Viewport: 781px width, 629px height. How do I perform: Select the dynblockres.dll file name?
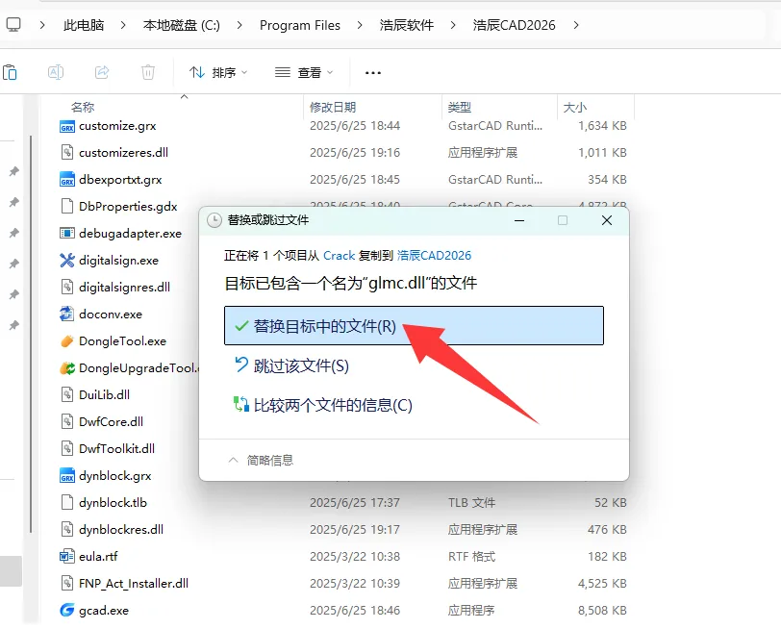(x=121, y=529)
